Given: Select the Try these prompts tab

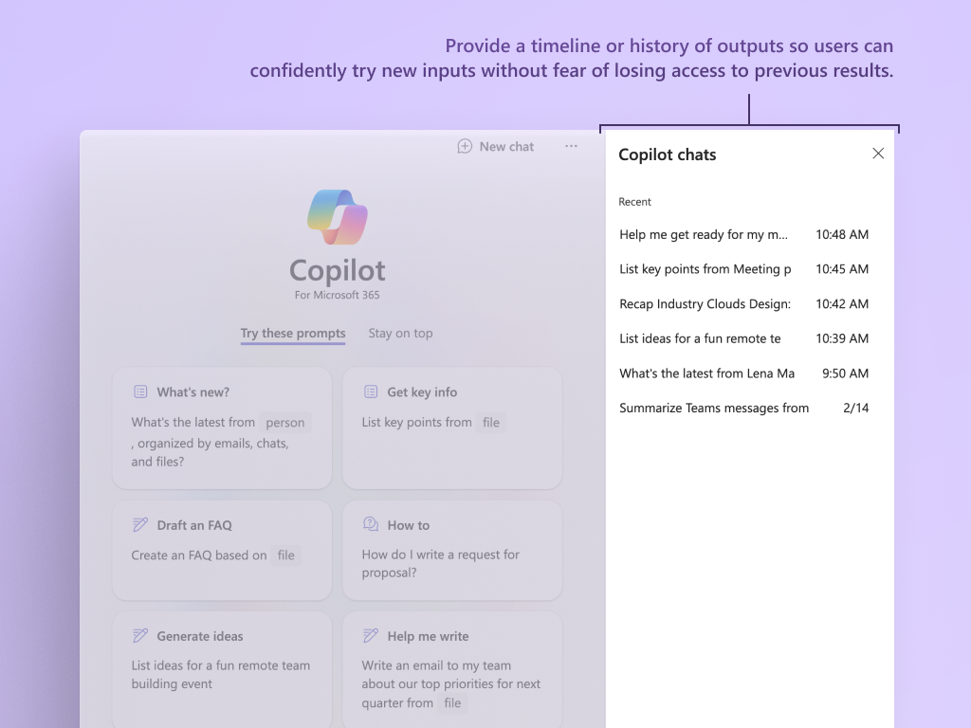Looking at the screenshot, I should tap(293, 333).
